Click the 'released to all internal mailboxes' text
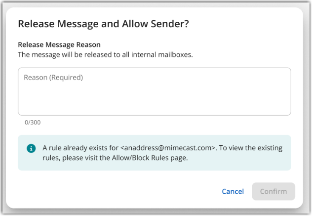This screenshot has height=216, width=312. coord(137,54)
